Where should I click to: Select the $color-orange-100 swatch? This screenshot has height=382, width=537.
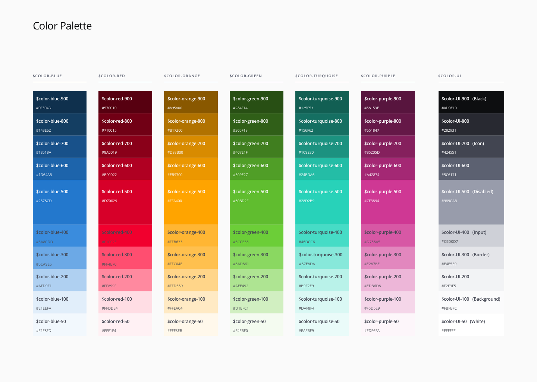click(x=191, y=303)
